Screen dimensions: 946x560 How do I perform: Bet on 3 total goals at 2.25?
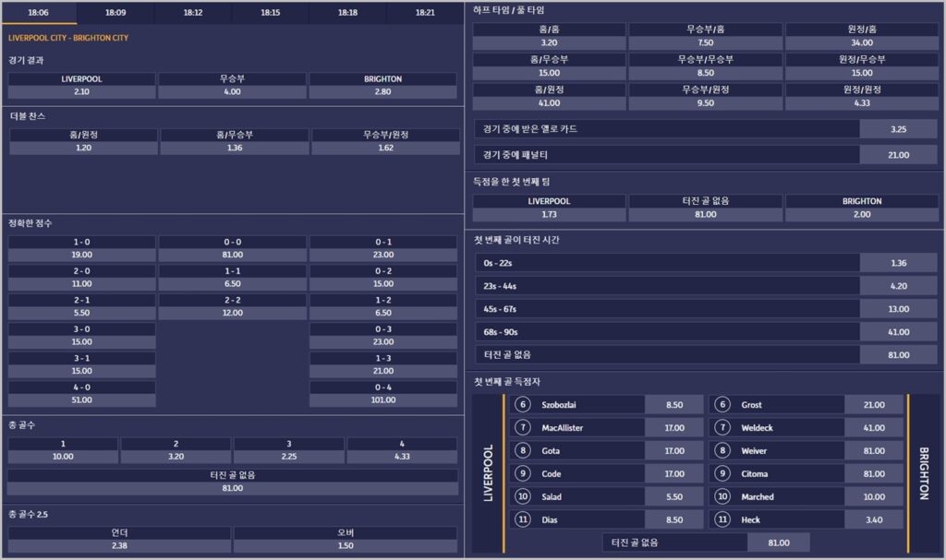[x=289, y=450]
